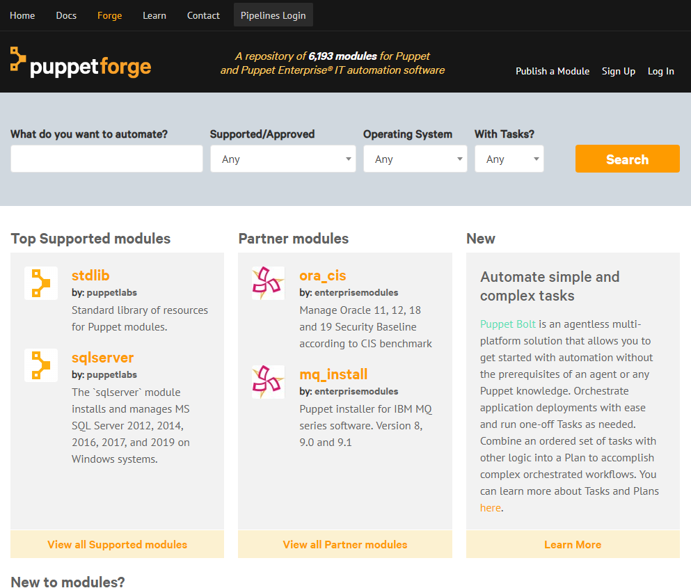The width and height of the screenshot is (691, 588).
Task: Open the stdlib module title link
Action: click(x=90, y=276)
